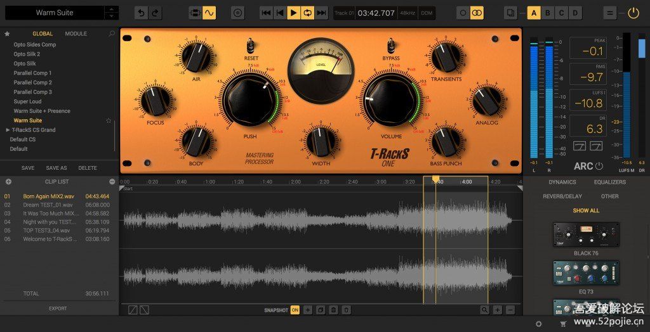Start playback with the Play button

click(293, 13)
